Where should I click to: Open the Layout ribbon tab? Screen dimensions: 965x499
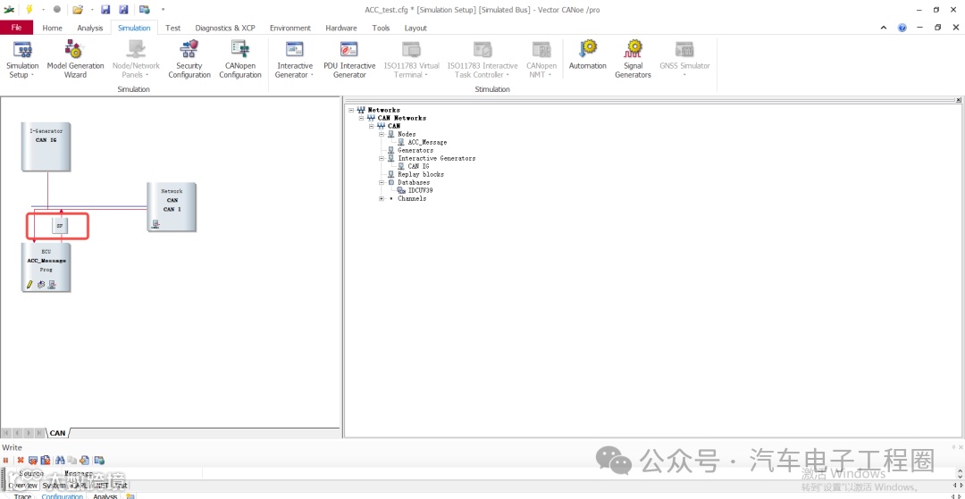click(415, 28)
